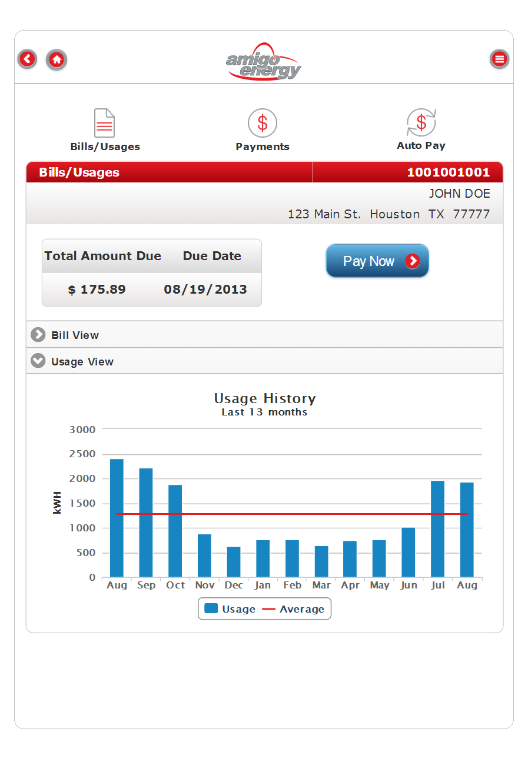This screenshot has width=528, height=765.
Task: Click the name JOHN DOE
Action: tap(459, 194)
